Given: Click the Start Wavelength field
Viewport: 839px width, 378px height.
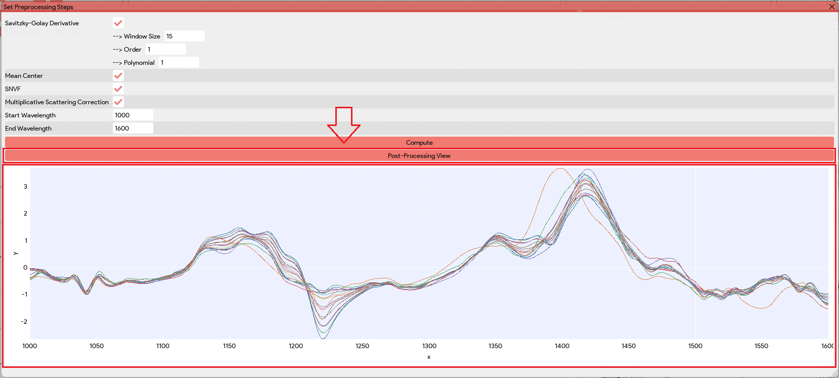Looking at the screenshot, I should (x=133, y=115).
